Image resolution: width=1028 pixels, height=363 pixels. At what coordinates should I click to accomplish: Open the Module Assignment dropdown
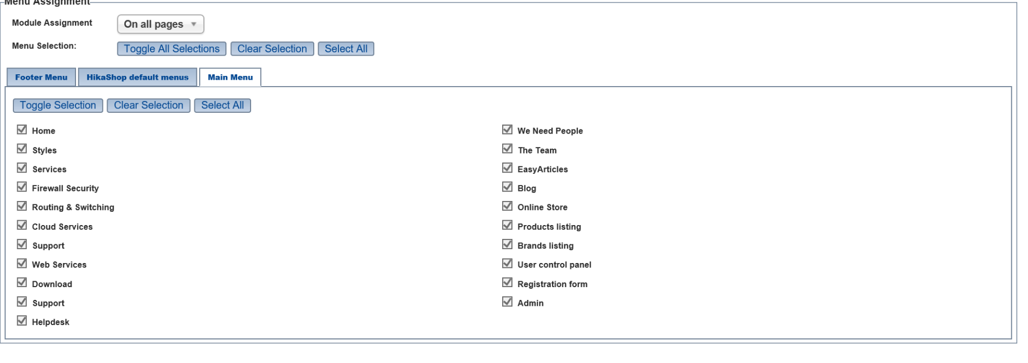[160, 24]
